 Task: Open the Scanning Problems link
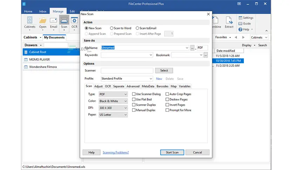pyautogui.click(x=116, y=152)
